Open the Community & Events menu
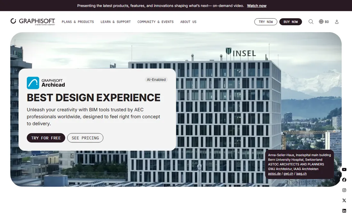Screen dimensions: 352x220 (155, 22)
